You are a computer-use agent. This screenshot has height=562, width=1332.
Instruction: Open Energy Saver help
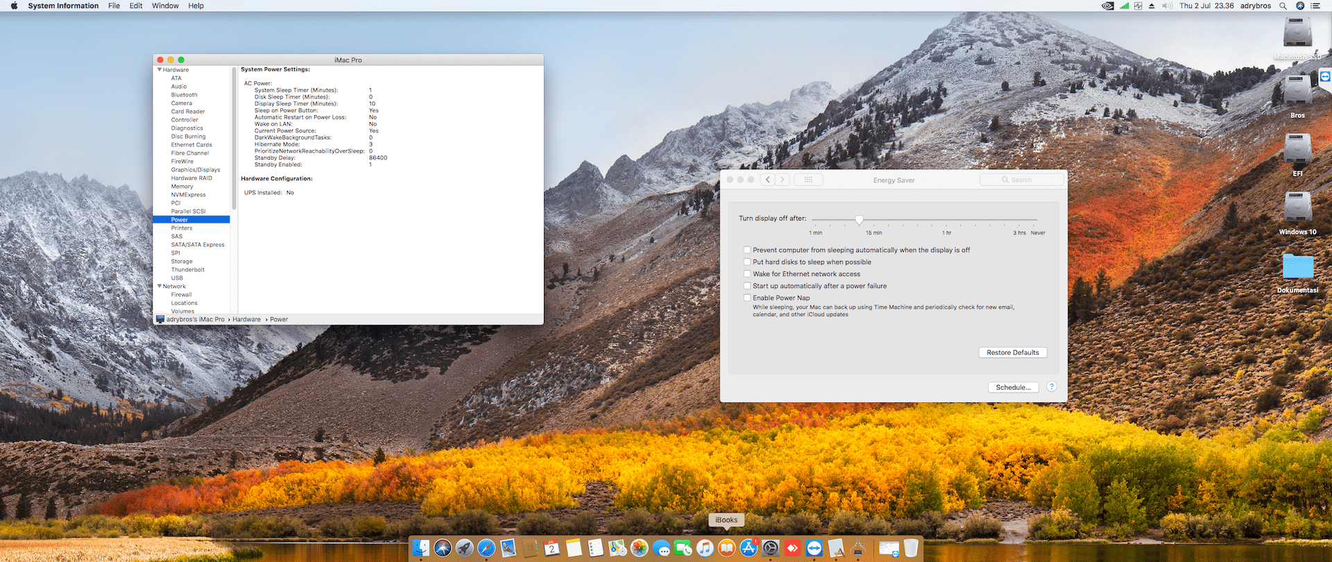1052,386
